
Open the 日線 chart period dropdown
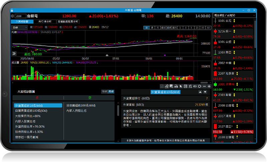[x=20, y=27]
